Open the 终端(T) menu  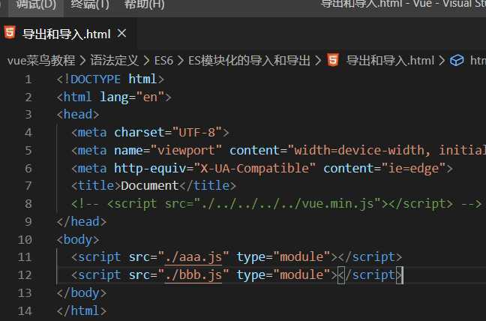(89, 4)
